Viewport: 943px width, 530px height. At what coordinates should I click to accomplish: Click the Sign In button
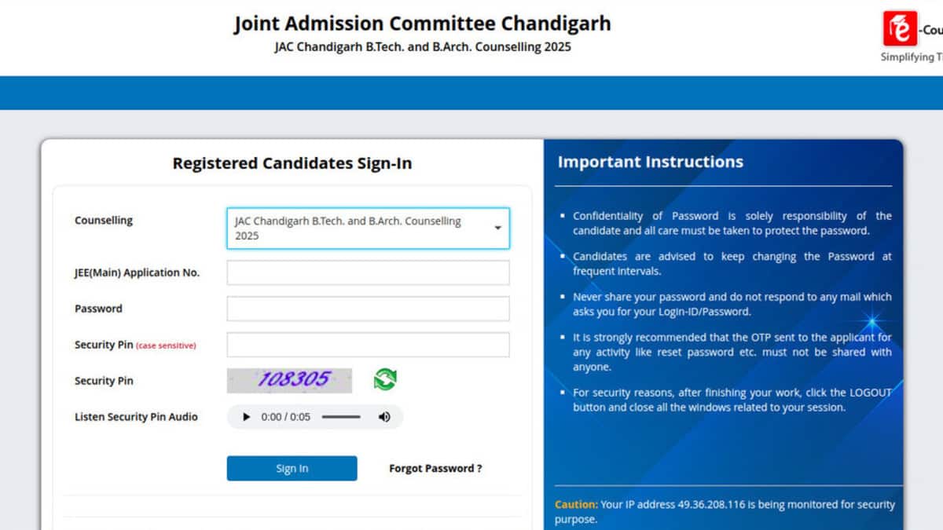[292, 468]
